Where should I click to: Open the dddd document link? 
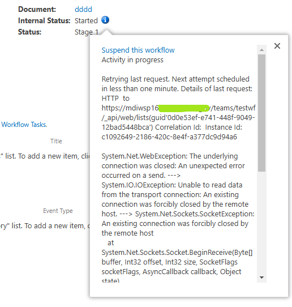coord(83,9)
